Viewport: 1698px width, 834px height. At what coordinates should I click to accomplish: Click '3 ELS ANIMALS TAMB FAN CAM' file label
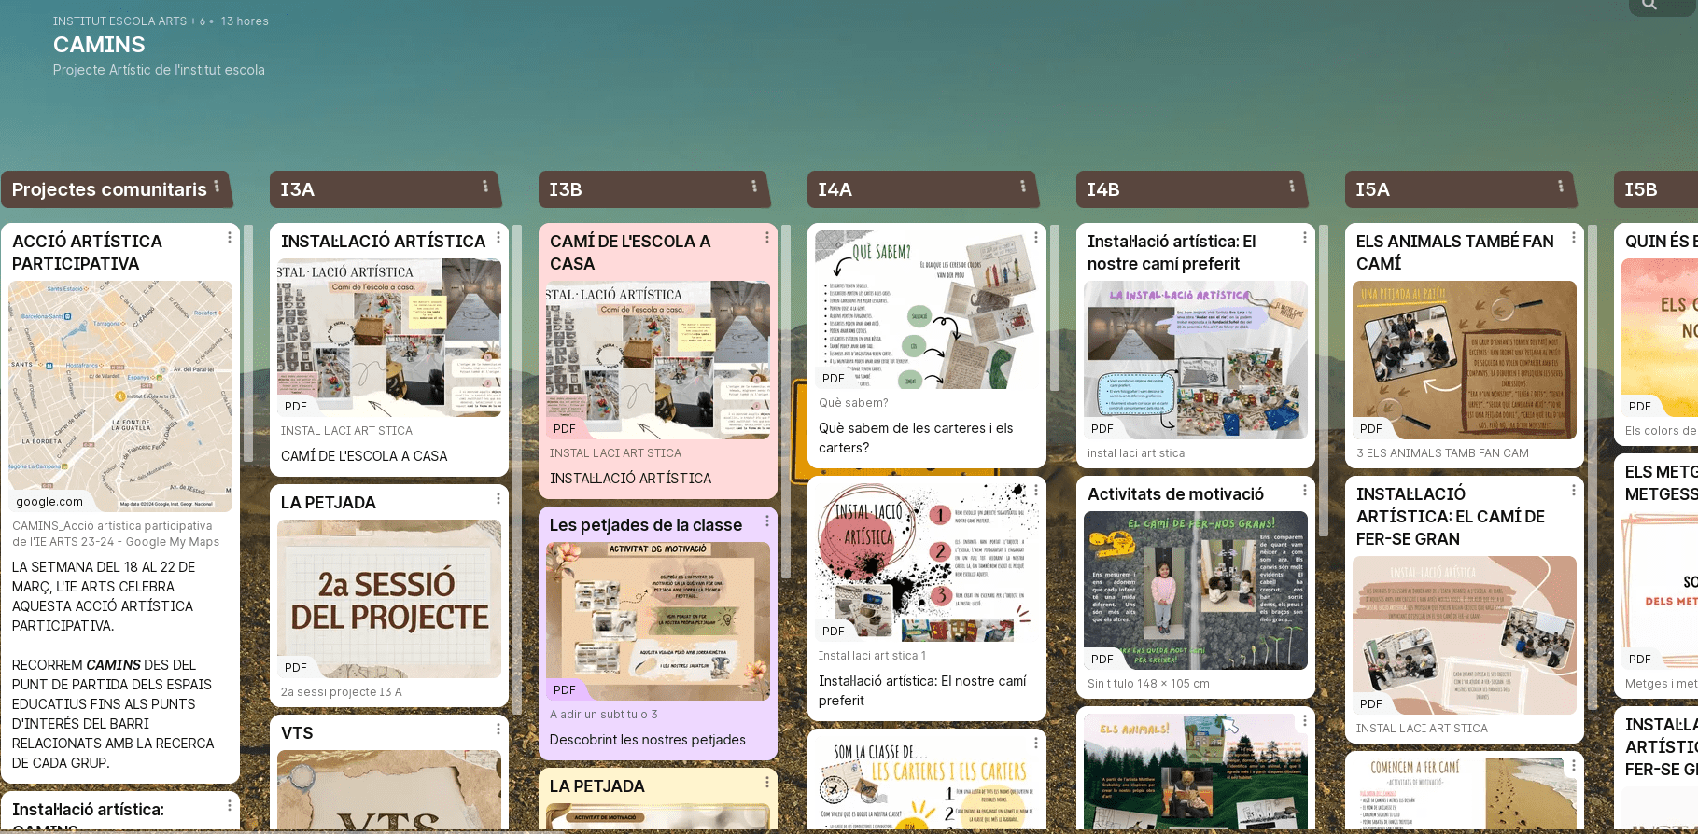[x=1443, y=453]
